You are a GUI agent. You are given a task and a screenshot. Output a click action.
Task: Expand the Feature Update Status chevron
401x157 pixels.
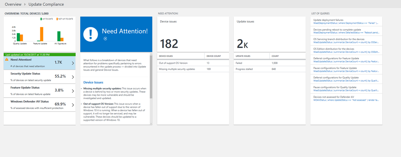73,91
